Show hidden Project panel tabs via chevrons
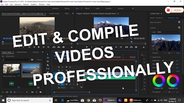 point(43,52)
